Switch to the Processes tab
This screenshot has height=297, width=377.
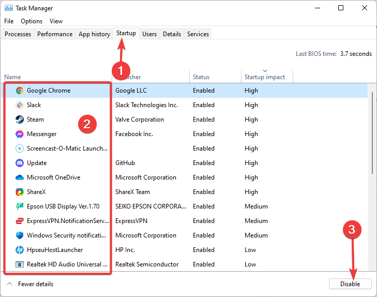pyautogui.click(x=18, y=34)
